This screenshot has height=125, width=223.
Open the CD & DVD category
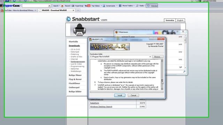75,49
